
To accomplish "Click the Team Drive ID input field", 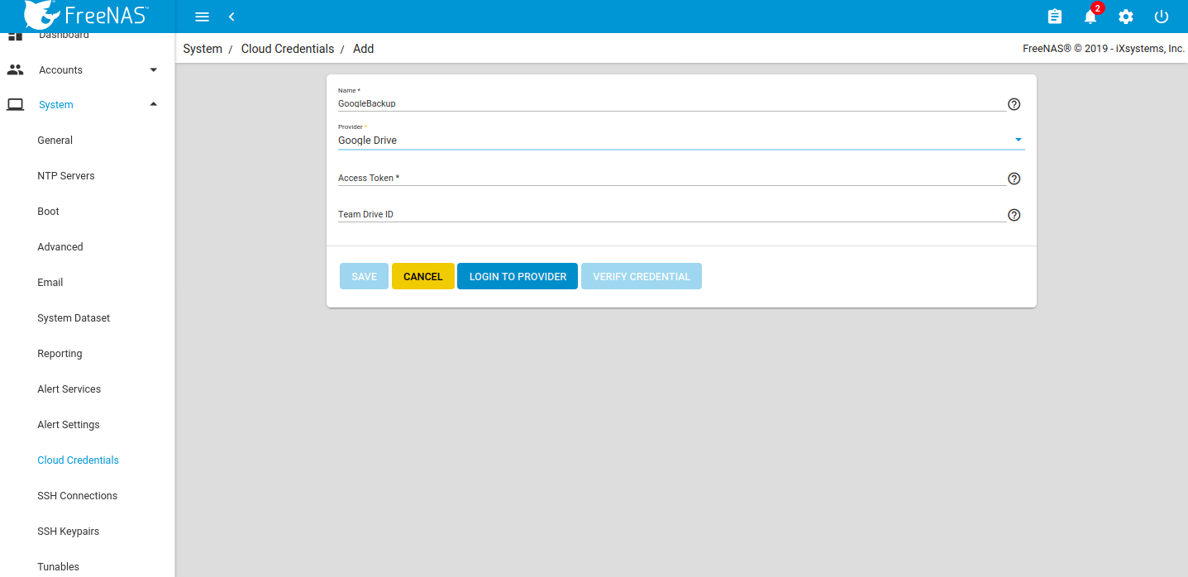I will (x=671, y=214).
